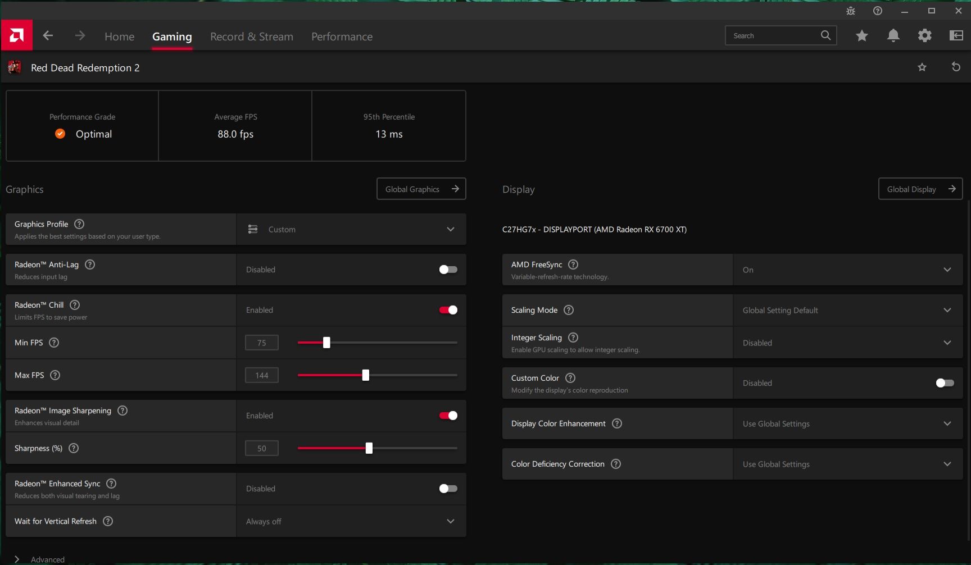Open the Record & Stream tab
Viewport: 971px width, 565px height.
point(251,37)
